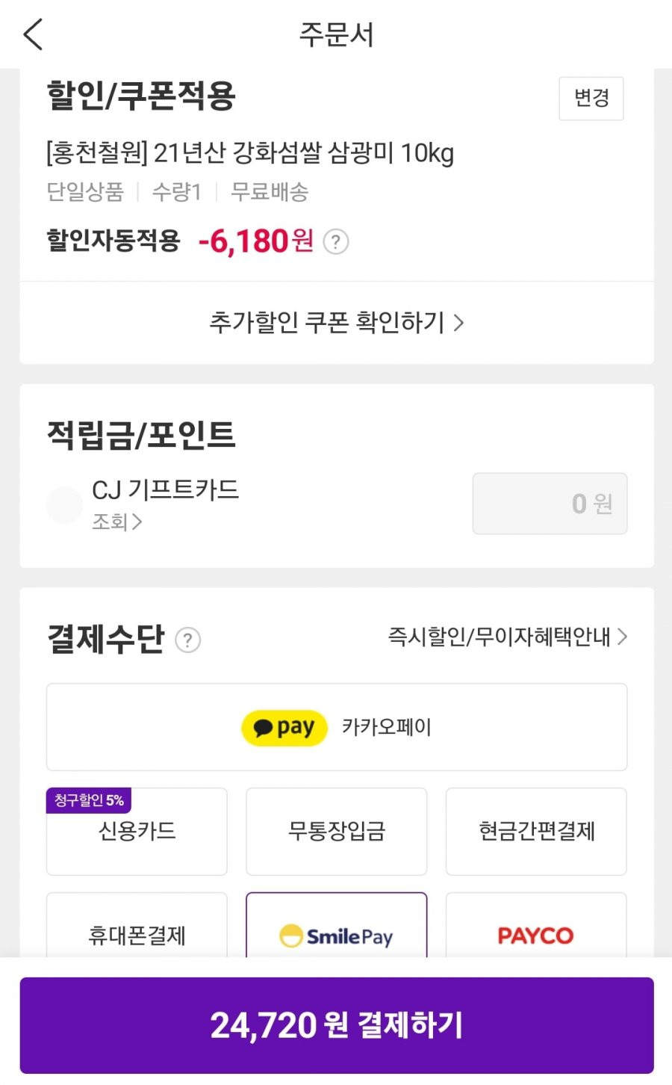Expand 추가할인 쿠폰 확인하기
Viewport: 672px width, 1085px height.
click(x=337, y=323)
